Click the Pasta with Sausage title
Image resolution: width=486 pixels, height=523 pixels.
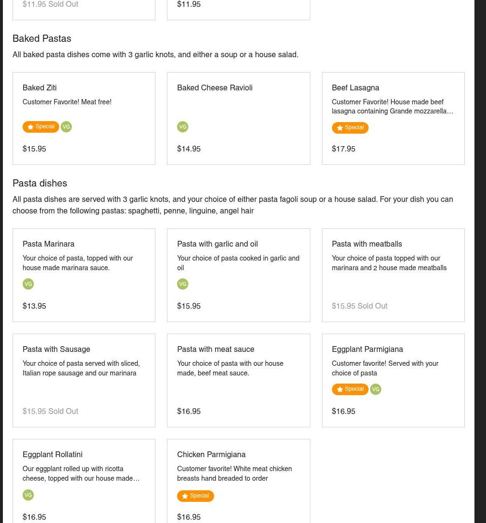pyautogui.click(x=56, y=349)
